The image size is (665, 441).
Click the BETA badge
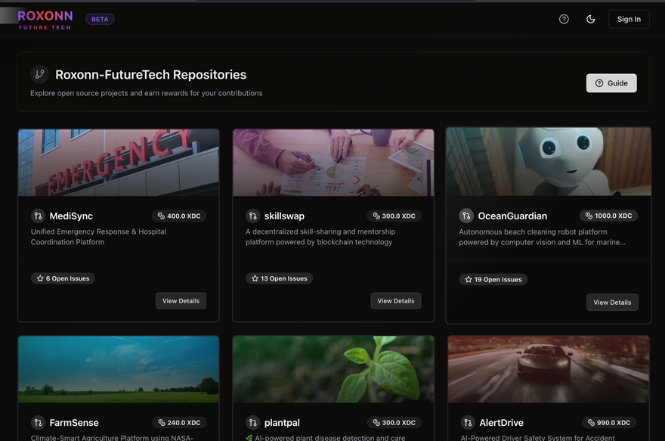coord(100,19)
